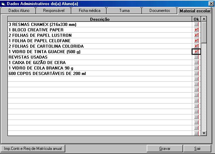Click the Sair button
Screen dimensions: 215x154
[x=197, y=149]
